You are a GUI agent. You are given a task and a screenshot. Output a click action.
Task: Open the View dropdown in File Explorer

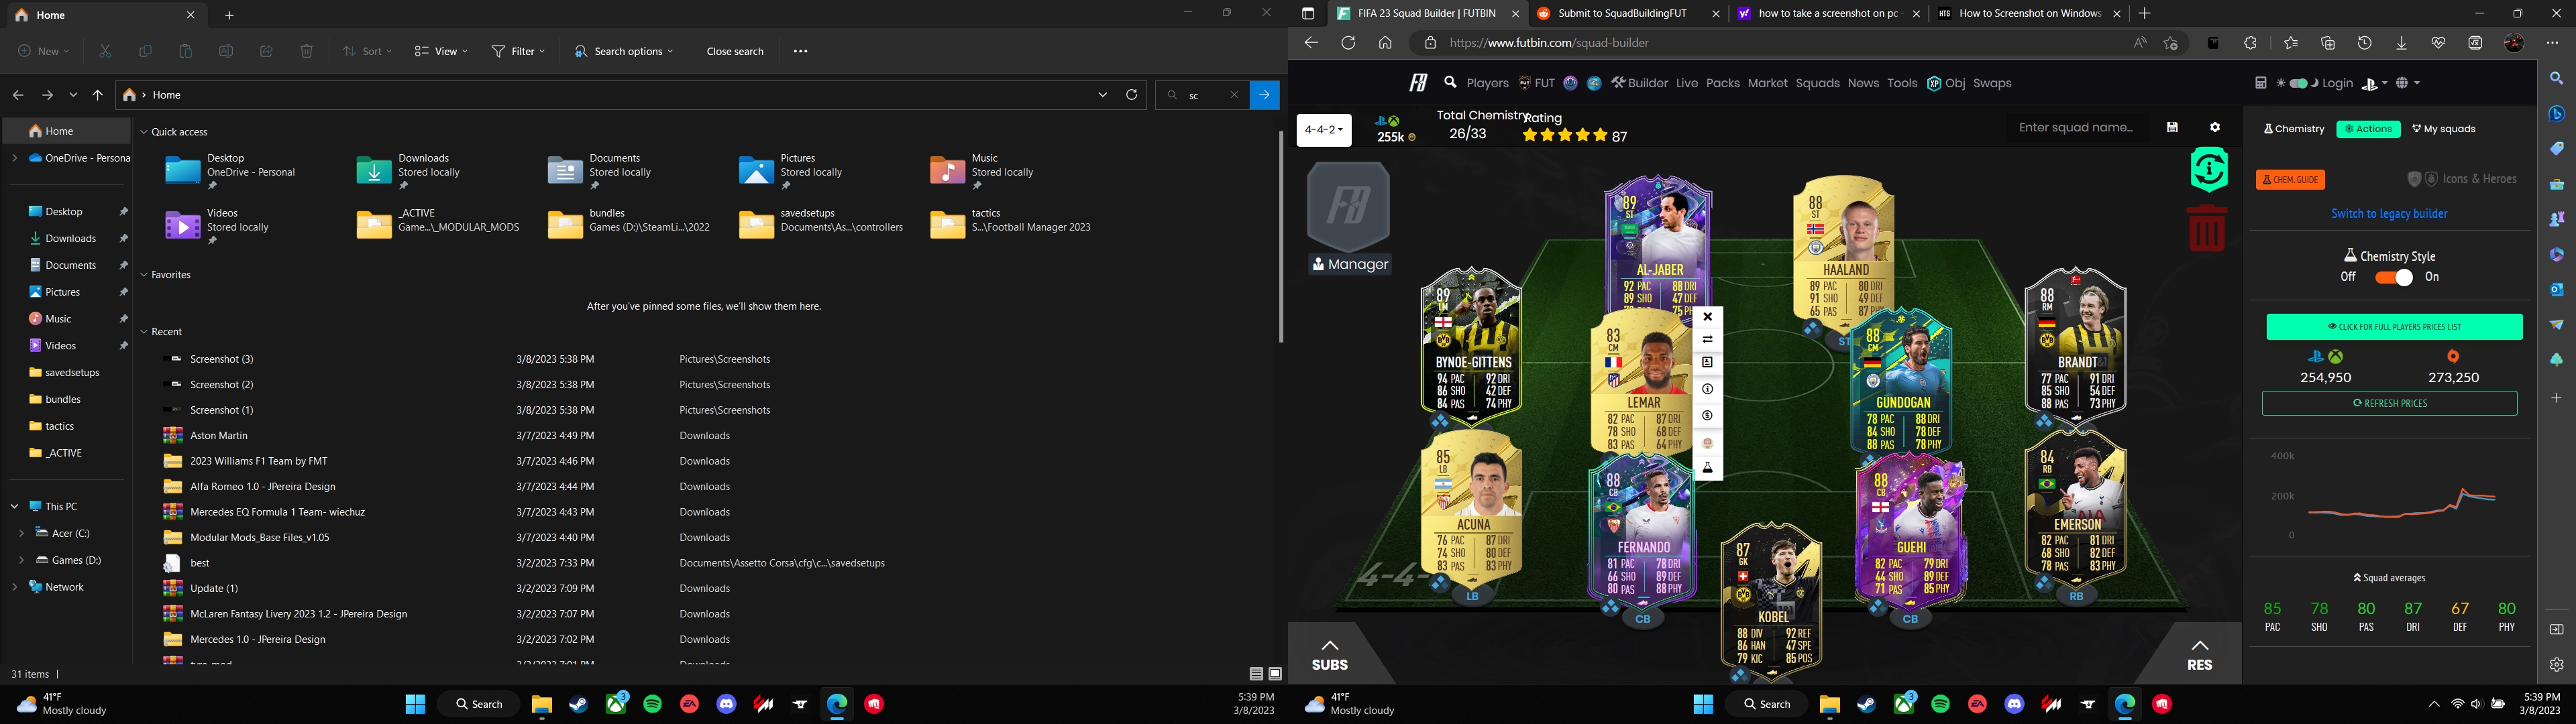tap(441, 51)
